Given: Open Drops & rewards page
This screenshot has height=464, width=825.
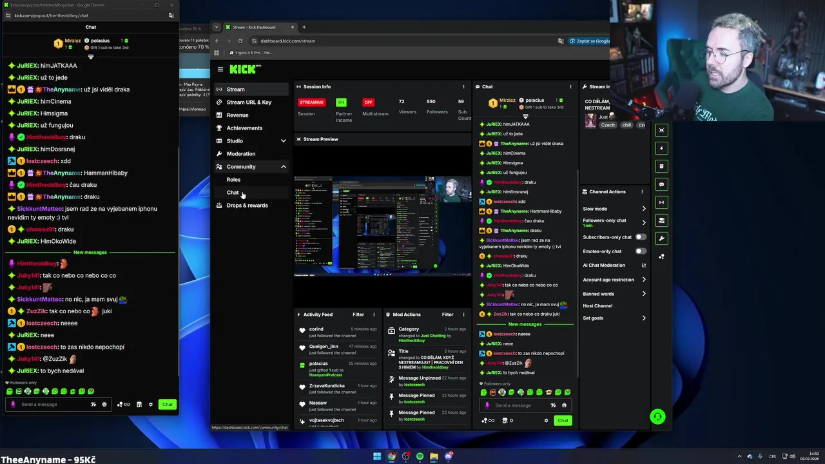Looking at the screenshot, I should click(x=251, y=205).
